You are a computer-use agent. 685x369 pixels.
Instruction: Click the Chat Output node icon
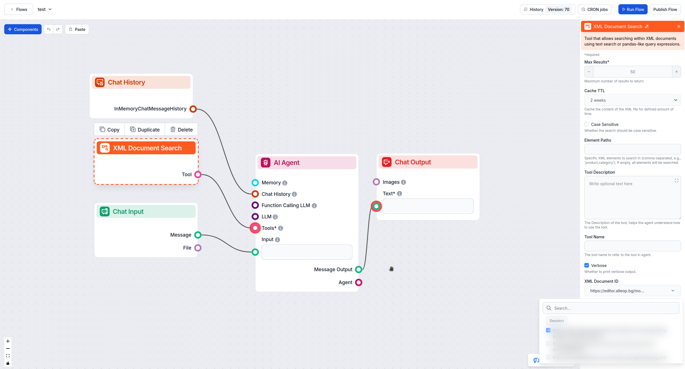coord(387,162)
